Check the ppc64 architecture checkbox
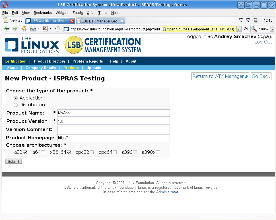The height and width of the screenshot is (220, 276). coord(115,152)
